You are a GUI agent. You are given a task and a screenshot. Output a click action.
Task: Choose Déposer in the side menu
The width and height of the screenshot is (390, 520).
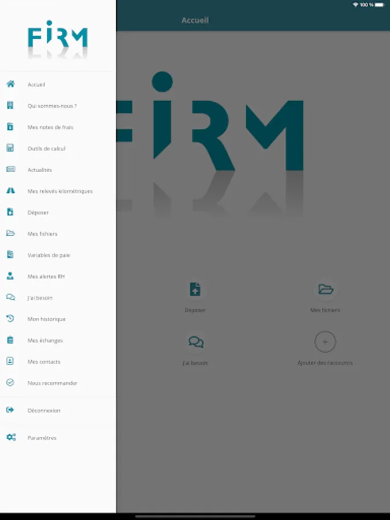[58, 212]
